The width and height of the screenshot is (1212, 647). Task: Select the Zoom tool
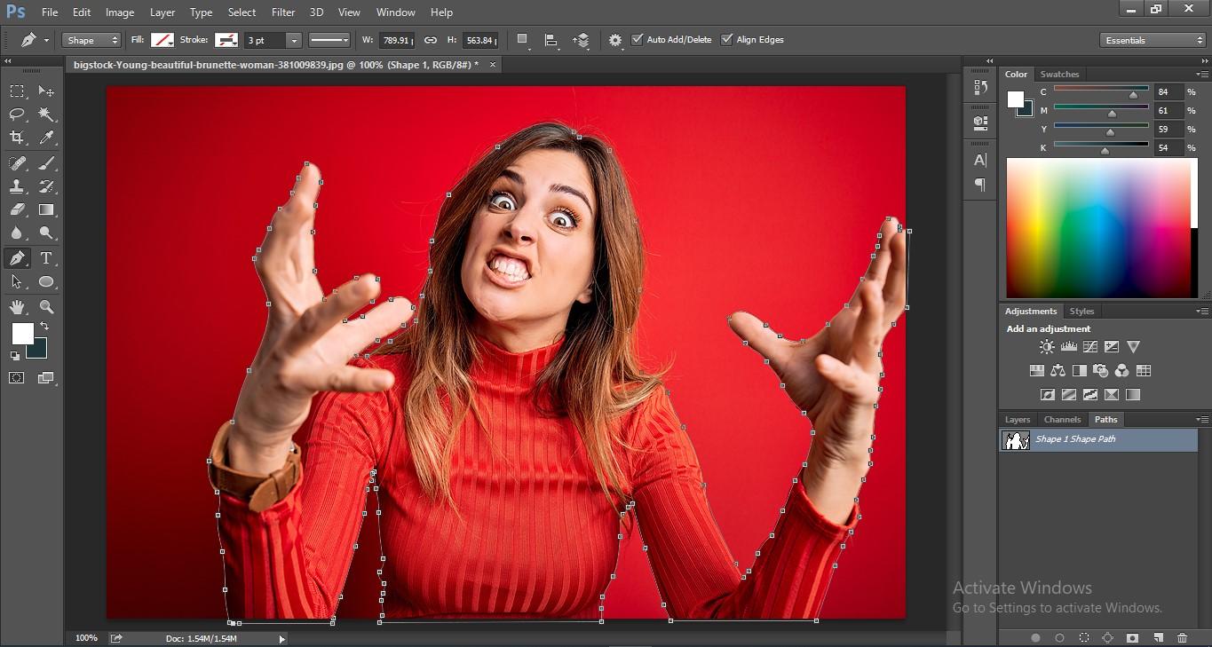pyautogui.click(x=46, y=306)
